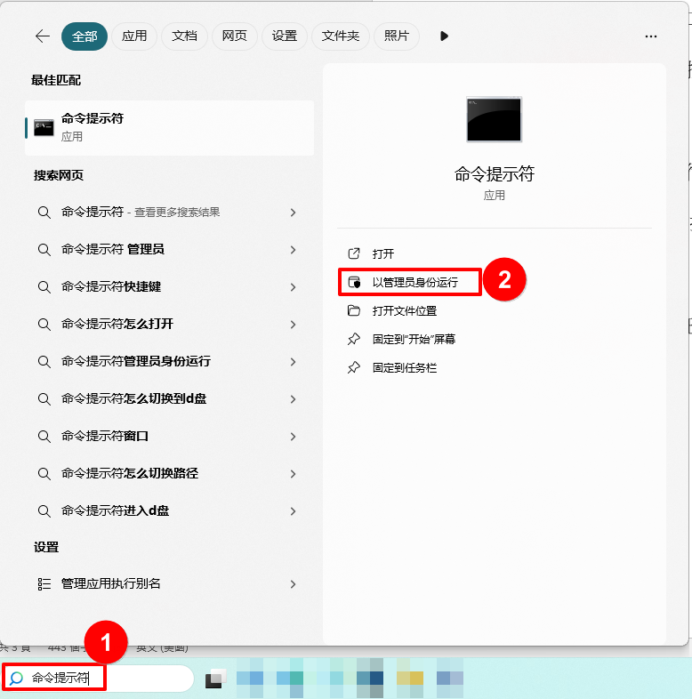Switch to the 文档 filter tab
This screenshot has height=699, width=692.
(184, 36)
